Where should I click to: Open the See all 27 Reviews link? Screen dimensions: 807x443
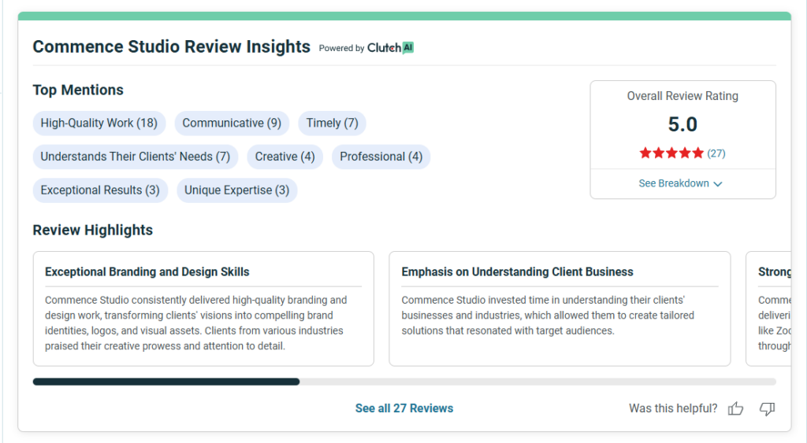coord(404,408)
